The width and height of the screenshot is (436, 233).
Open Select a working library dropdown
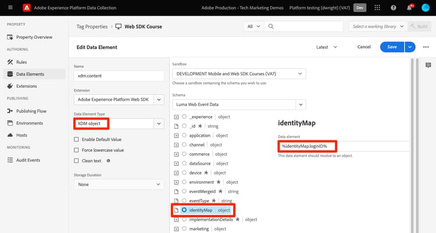pyautogui.click(x=378, y=26)
